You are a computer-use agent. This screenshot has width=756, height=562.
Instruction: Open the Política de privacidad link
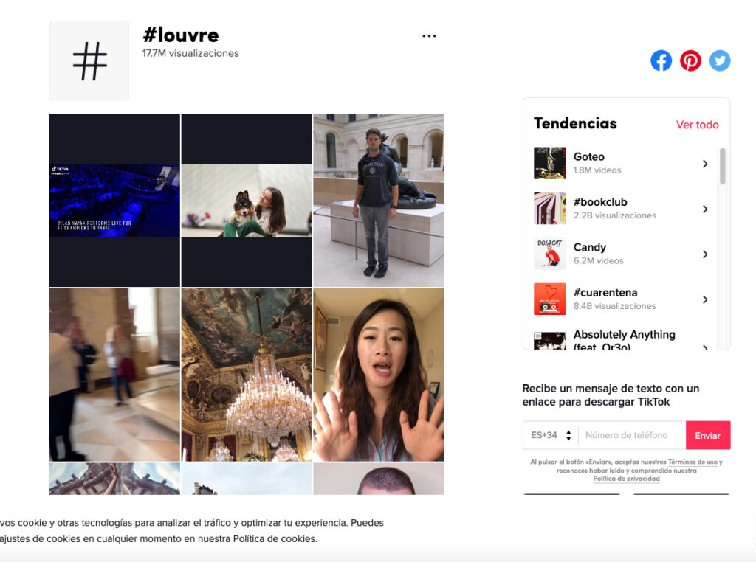626,479
